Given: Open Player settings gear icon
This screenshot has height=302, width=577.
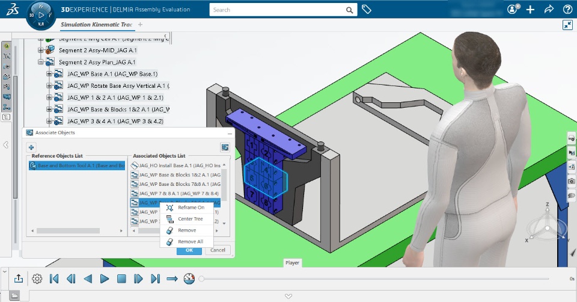Looking at the screenshot, I should [37, 279].
